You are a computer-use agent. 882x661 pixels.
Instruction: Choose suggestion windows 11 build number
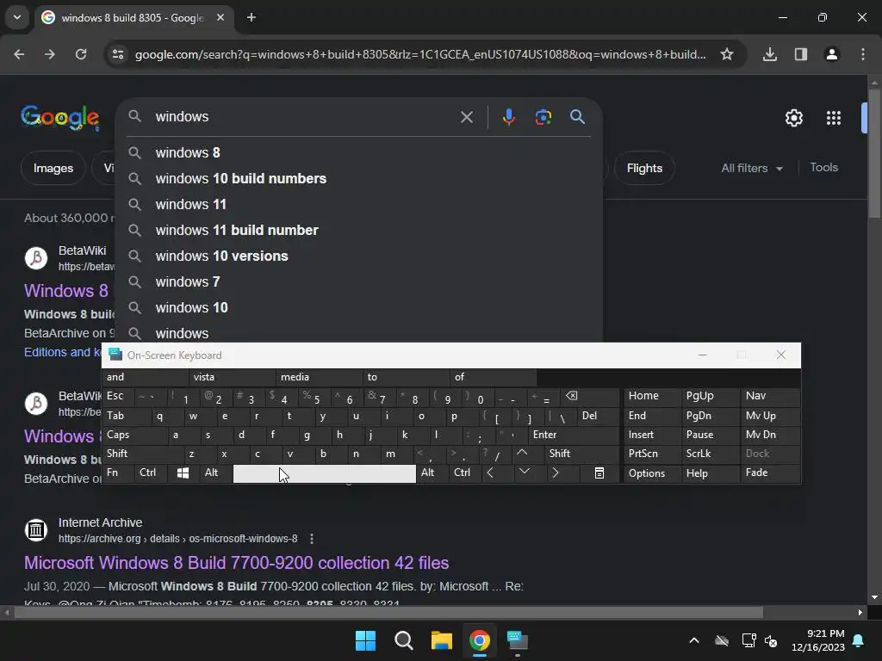(x=359, y=231)
